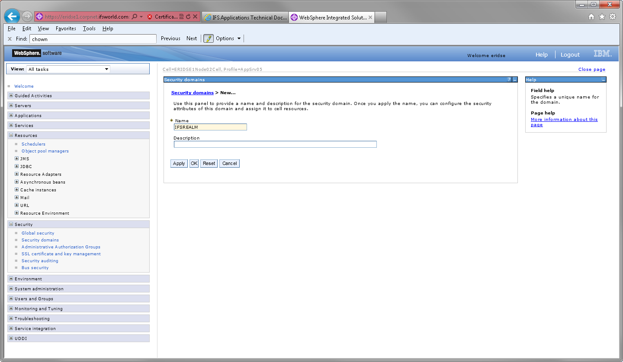Click the browser forward arrow button
Viewport: 623px width, 362px height.
coord(27,17)
